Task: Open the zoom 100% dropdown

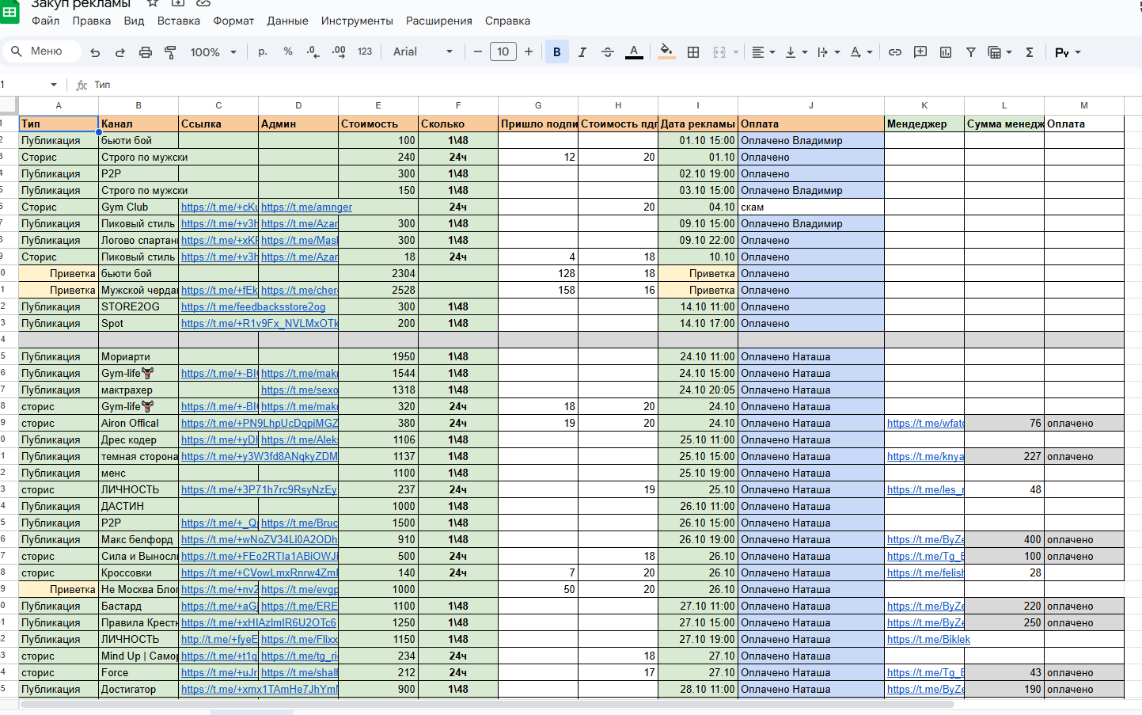Action: 214,52
